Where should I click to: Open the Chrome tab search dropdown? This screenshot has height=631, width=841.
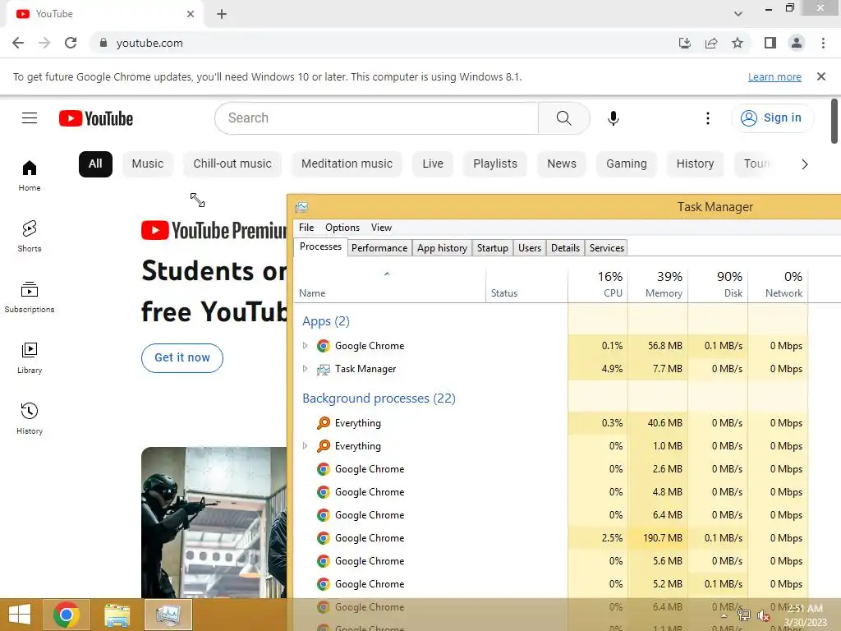(738, 14)
